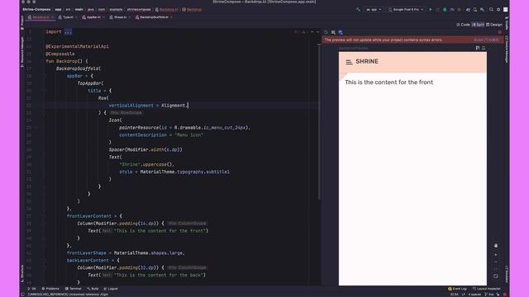
Task: Open the Gradle tool window
Action: [x=507, y=23]
